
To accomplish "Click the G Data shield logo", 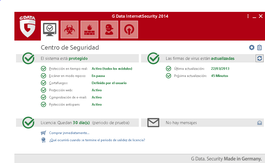I will (27, 27).
